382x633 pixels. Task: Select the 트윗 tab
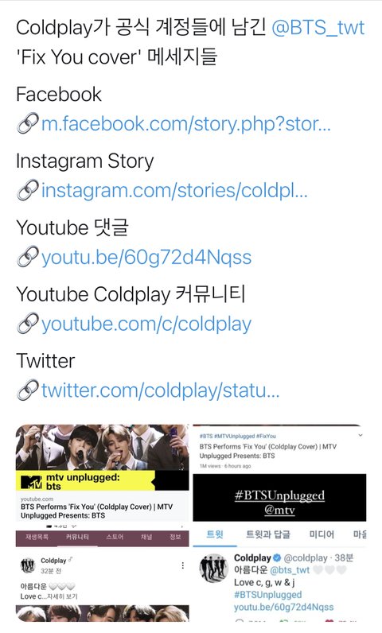(215, 534)
